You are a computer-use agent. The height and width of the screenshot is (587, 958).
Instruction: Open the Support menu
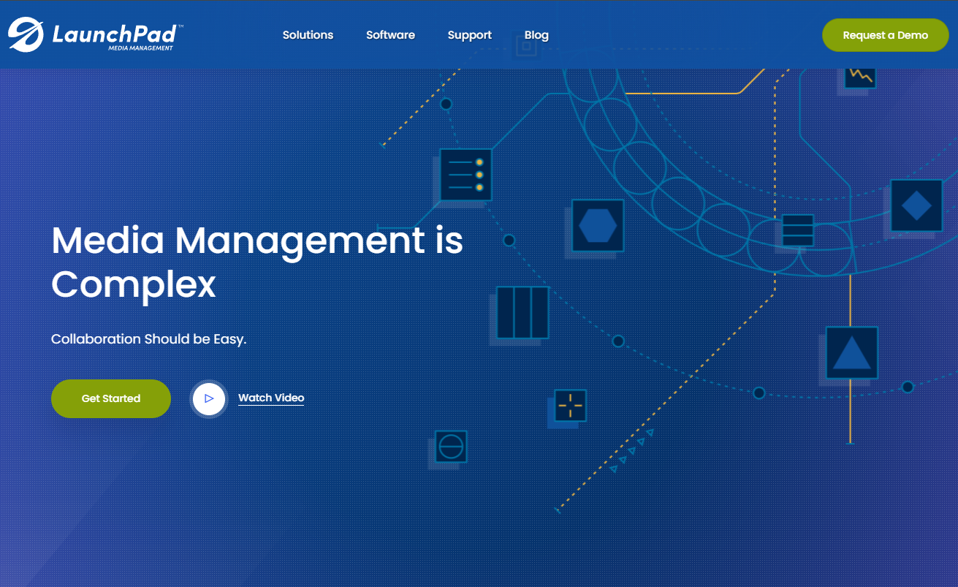(469, 34)
